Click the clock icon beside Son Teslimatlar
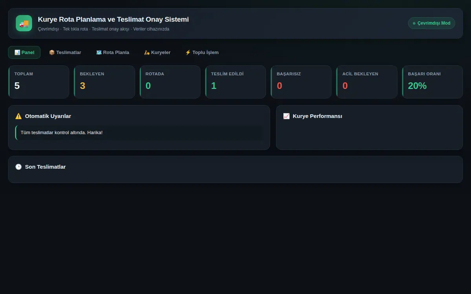The width and height of the screenshot is (471, 294). (18, 167)
